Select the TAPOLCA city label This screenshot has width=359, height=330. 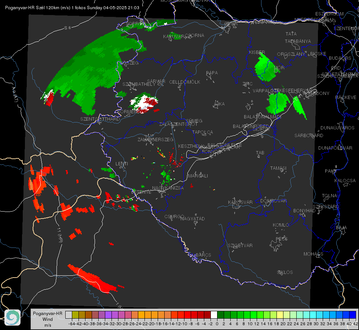(x=203, y=132)
